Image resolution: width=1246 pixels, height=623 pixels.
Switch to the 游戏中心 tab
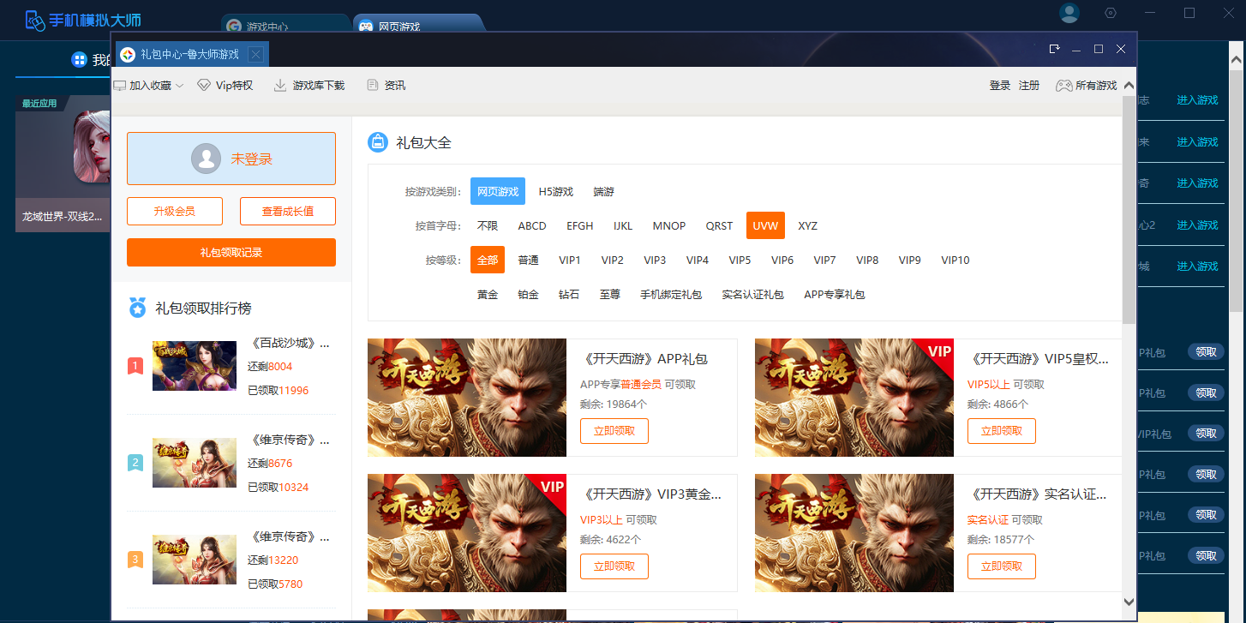pyautogui.click(x=267, y=27)
